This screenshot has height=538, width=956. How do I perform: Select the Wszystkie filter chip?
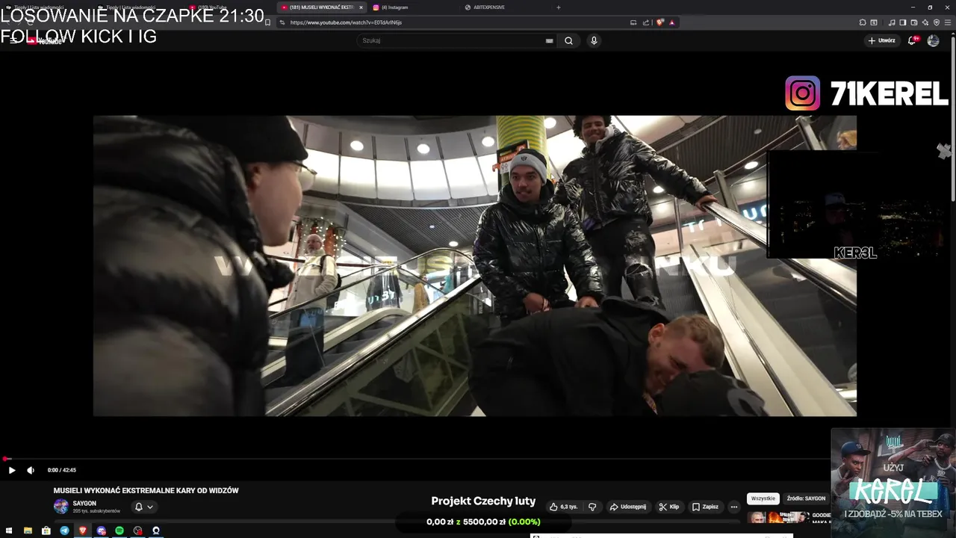click(x=763, y=498)
